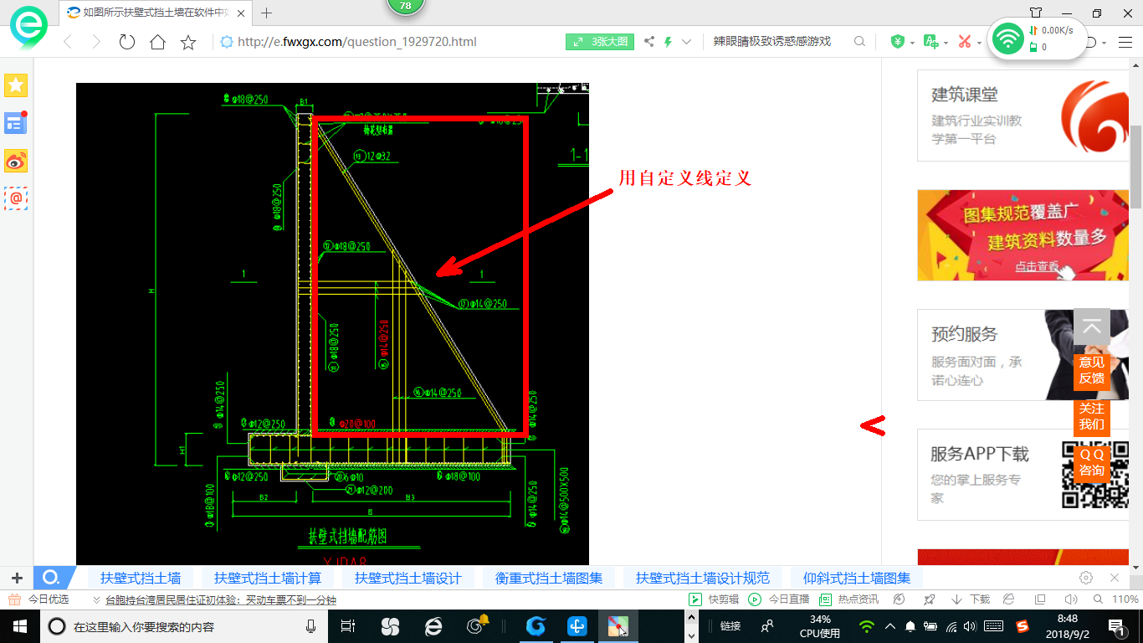This screenshot has width=1143, height=643.
Task: Open the blue news feed sidebar icon
Action: 16,123
